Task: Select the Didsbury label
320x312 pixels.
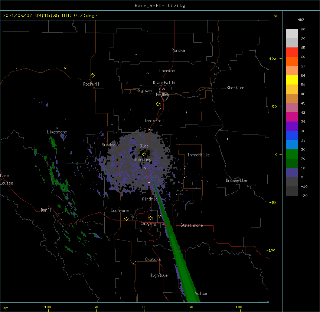Action: [143, 160]
